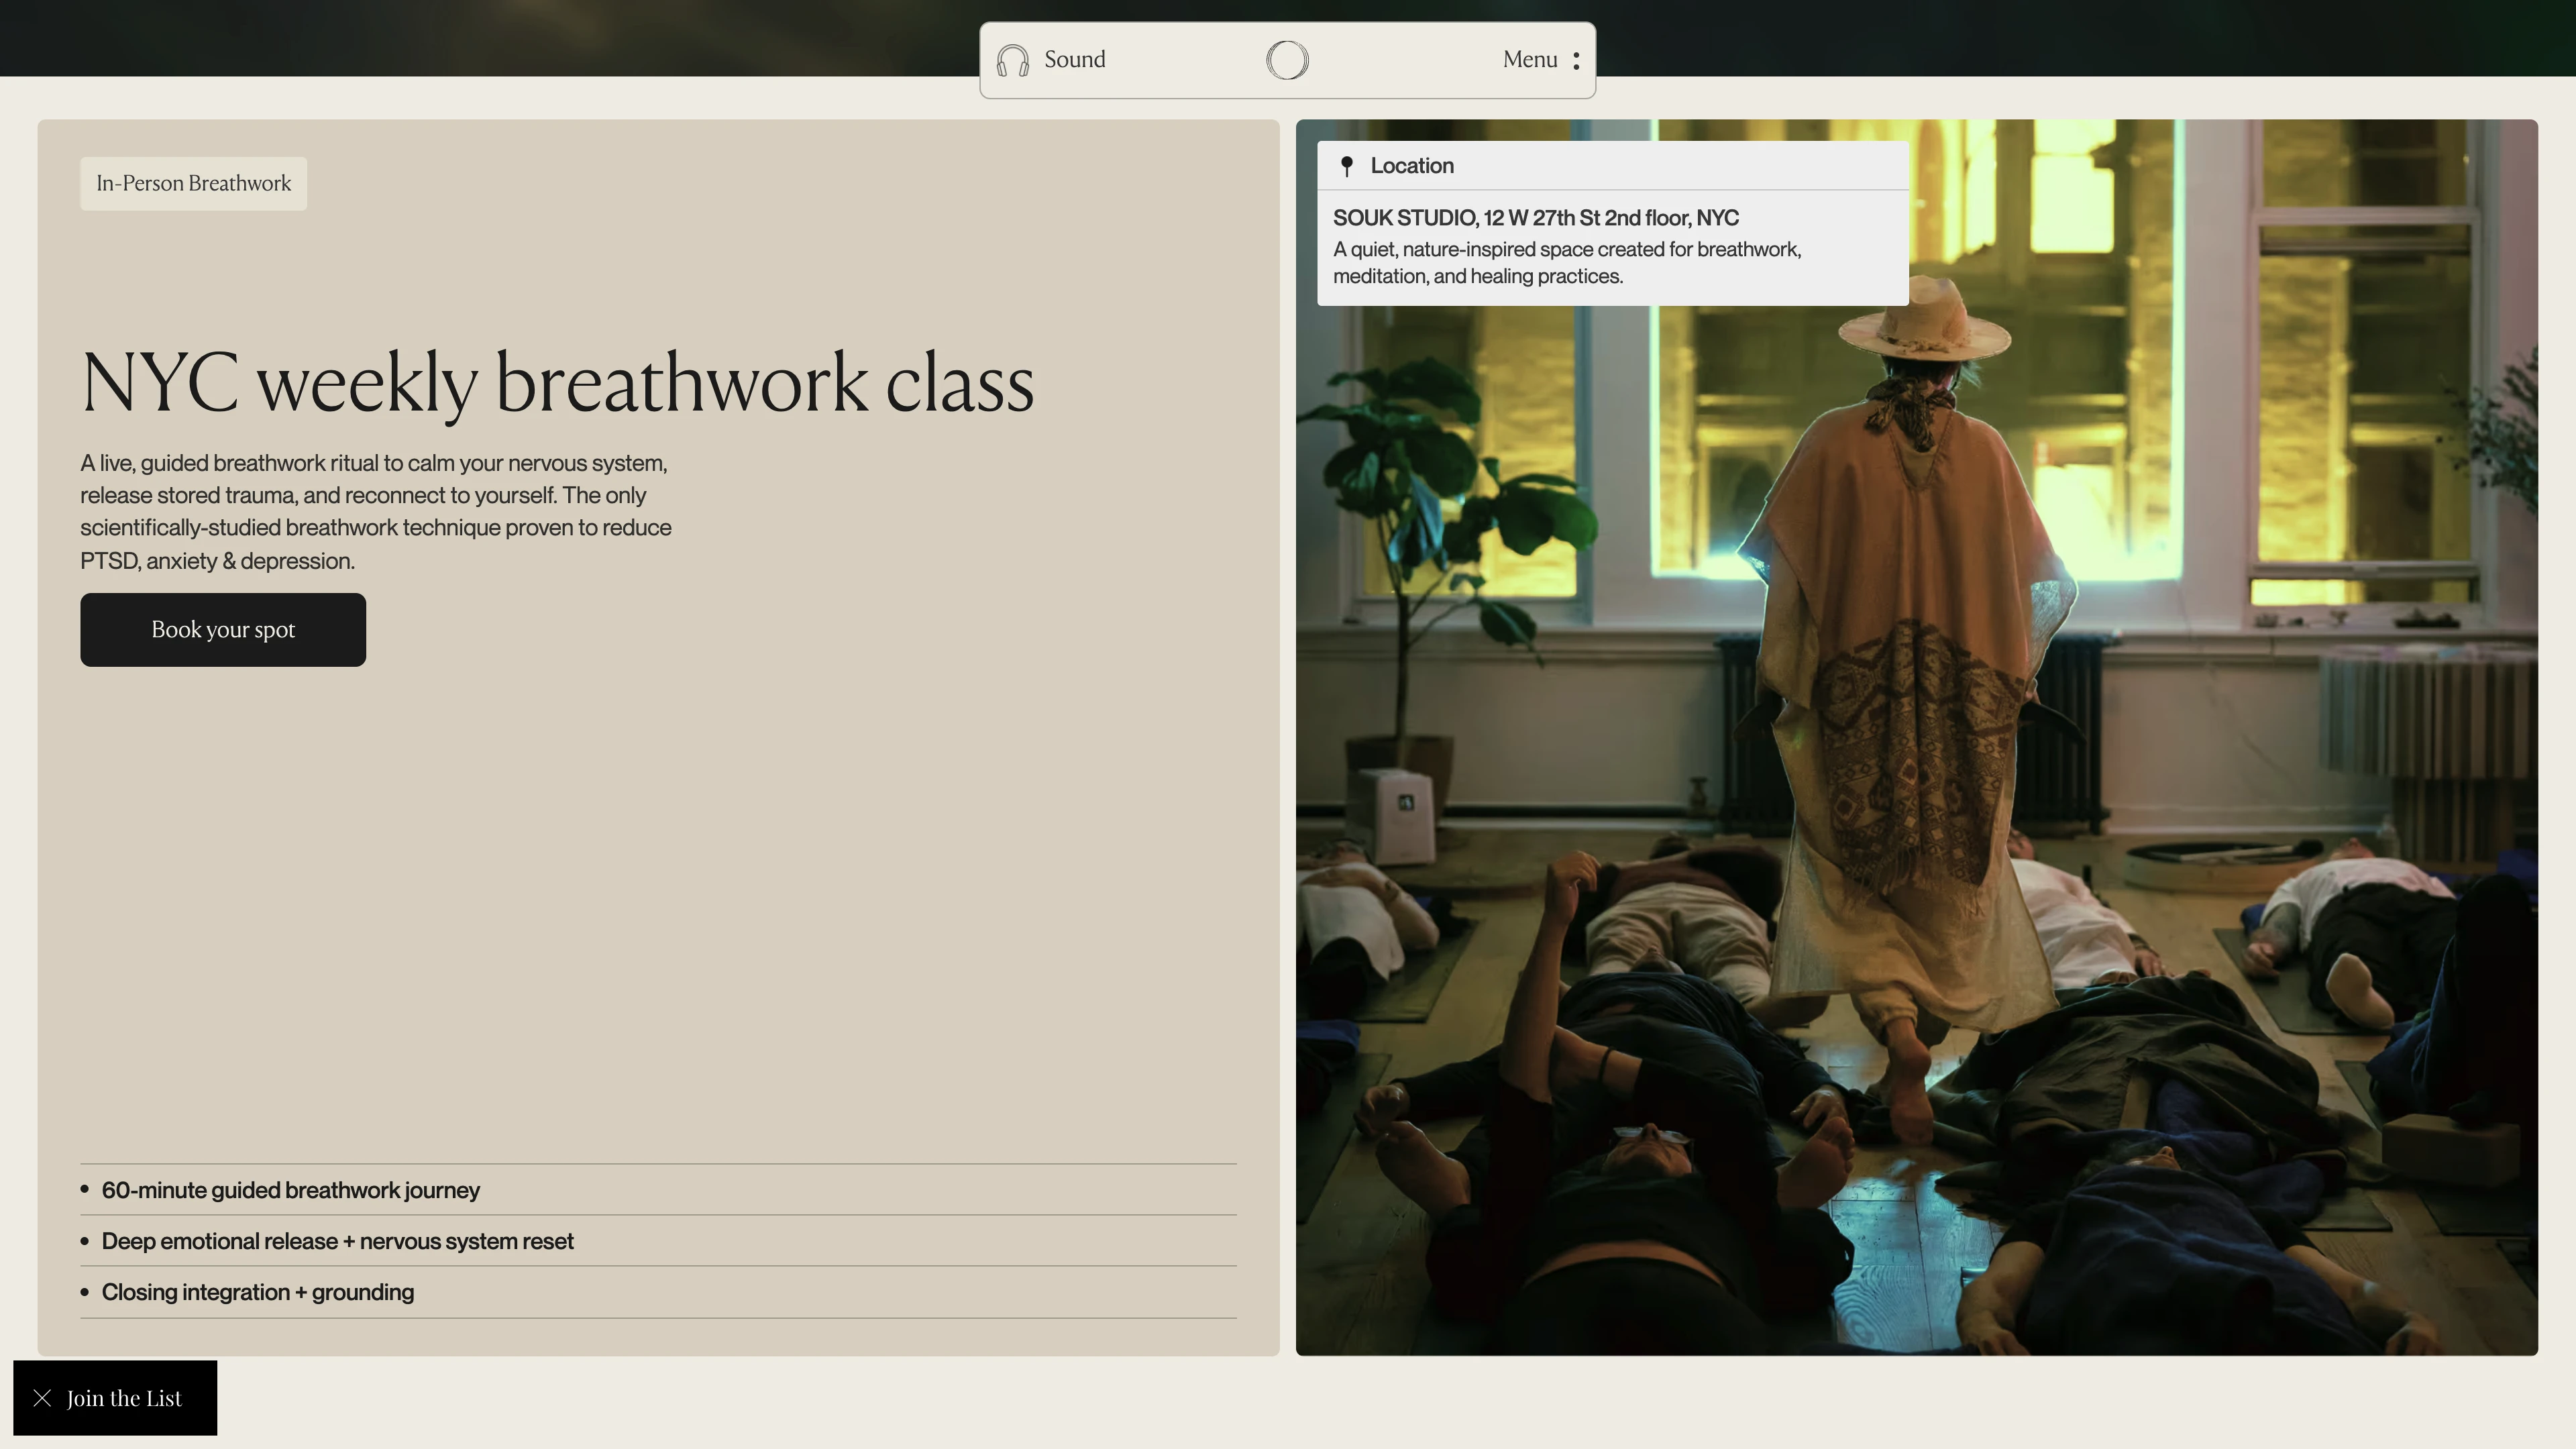Click the Join the List text
The height and width of the screenshot is (1449, 2576).
pos(124,1398)
